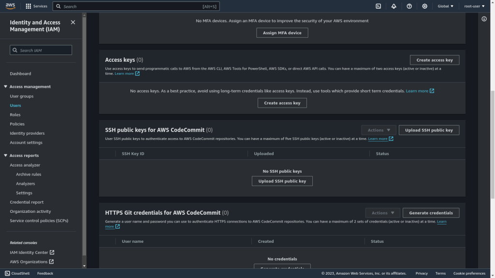
Task: Open the notifications bell
Action: point(393,6)
